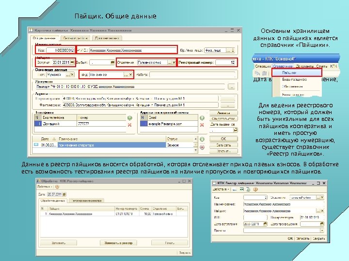Click Реестровый номер input field
The image size is (349, 261).
coord(225,63)
